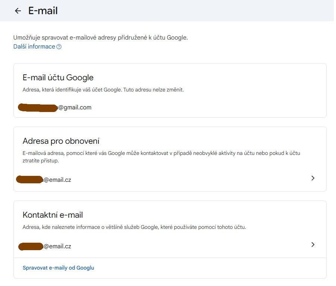The image size is (336, 286).
Task: Expand the Adresa pro obnovení chevron
Action: (313, 178)
